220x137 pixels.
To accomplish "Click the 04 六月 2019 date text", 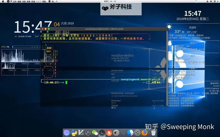I will pos(64,24).
